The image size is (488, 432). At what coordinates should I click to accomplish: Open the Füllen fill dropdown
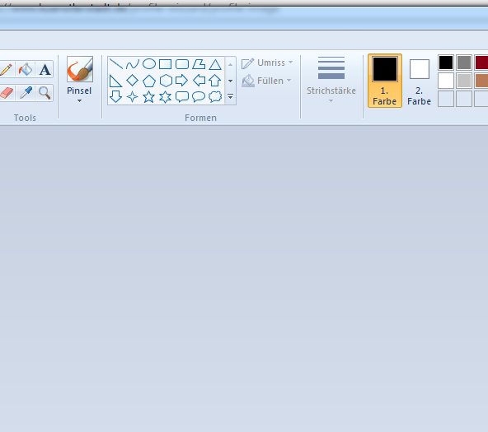(x=266, y=81)
